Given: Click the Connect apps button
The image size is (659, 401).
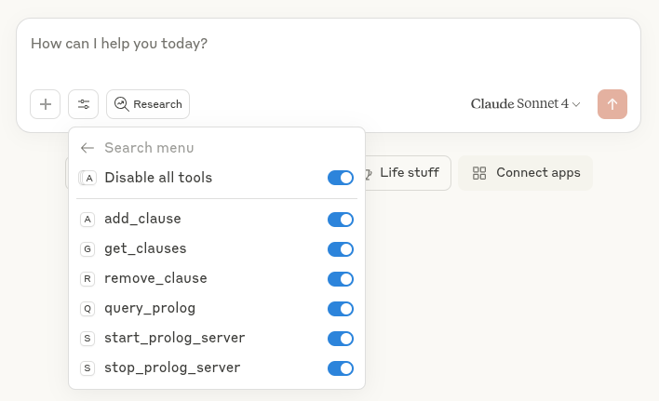Looking at the screenshot, I should pyautogui.click(x=525, y=173).
